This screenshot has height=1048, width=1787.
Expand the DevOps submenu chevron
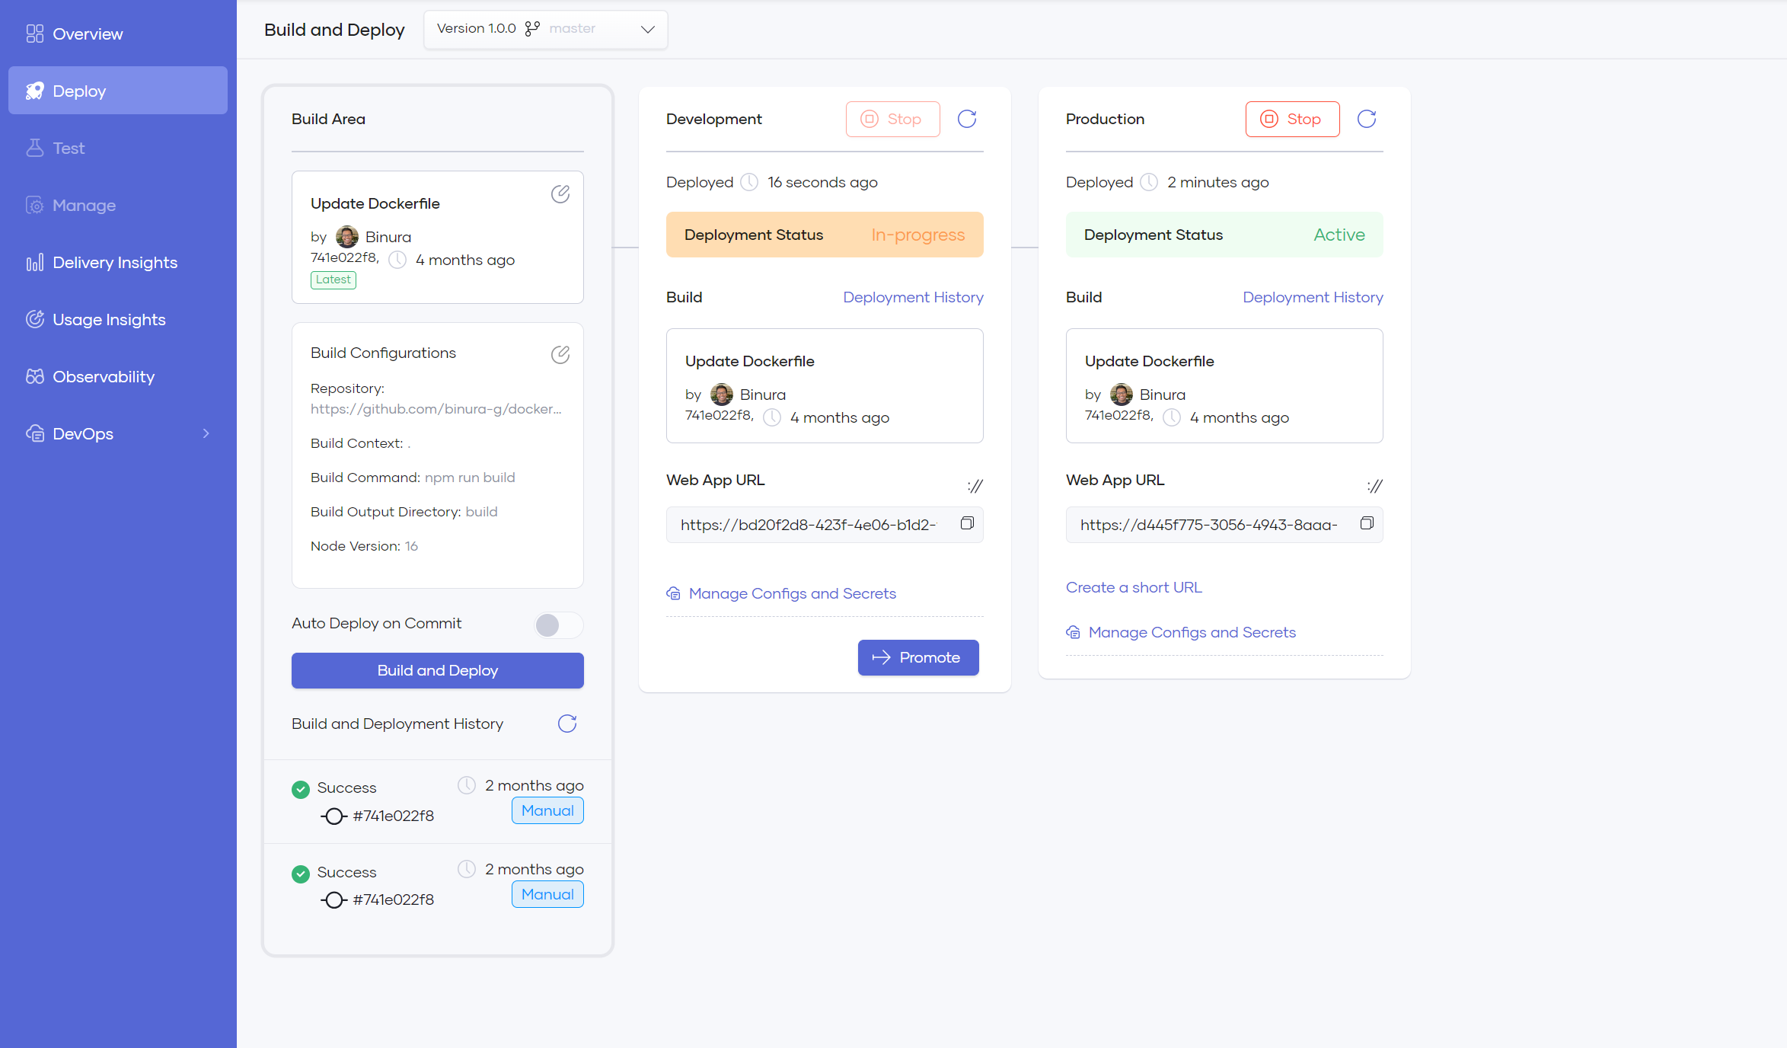[x=206, y=433]
